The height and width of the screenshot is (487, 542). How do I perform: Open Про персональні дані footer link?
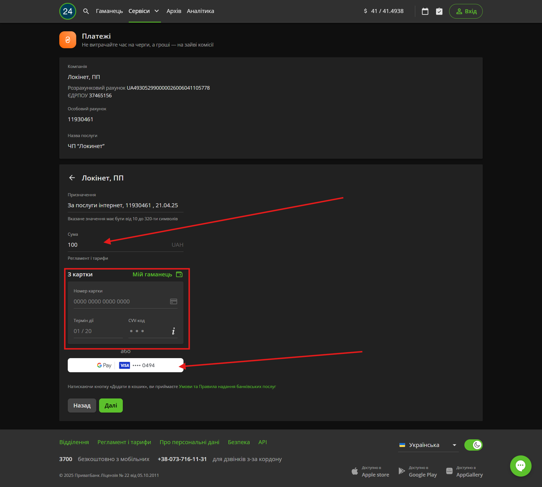[x=189, y=442]
